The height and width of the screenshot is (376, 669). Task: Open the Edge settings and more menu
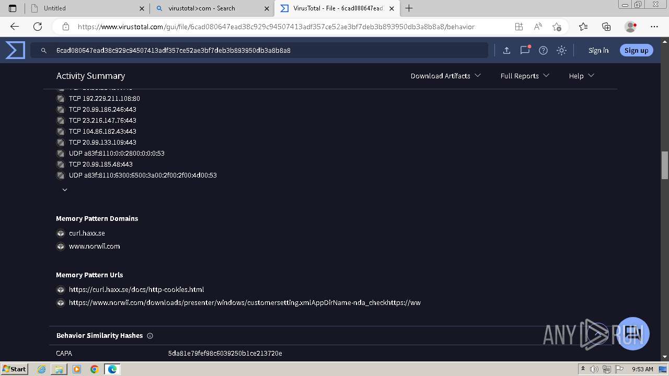click(x=654, y=27)
